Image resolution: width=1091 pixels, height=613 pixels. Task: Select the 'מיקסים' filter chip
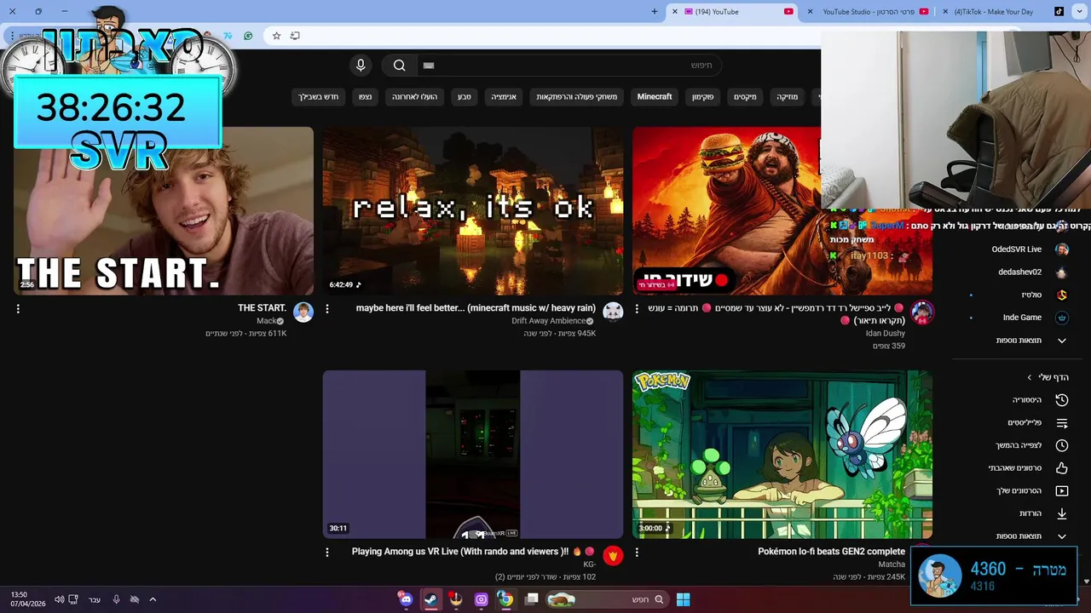pos(745,97)
